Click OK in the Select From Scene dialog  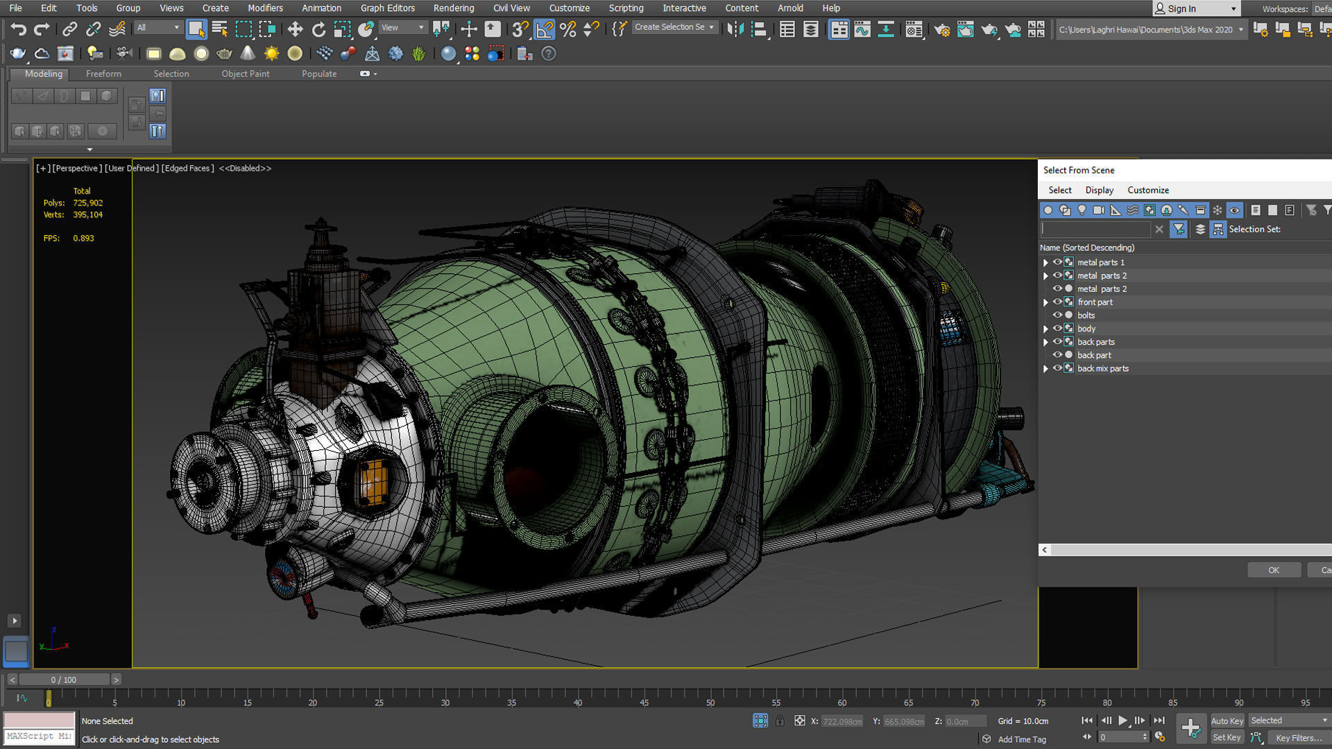pyautogui.click(x=1273, y=570)
